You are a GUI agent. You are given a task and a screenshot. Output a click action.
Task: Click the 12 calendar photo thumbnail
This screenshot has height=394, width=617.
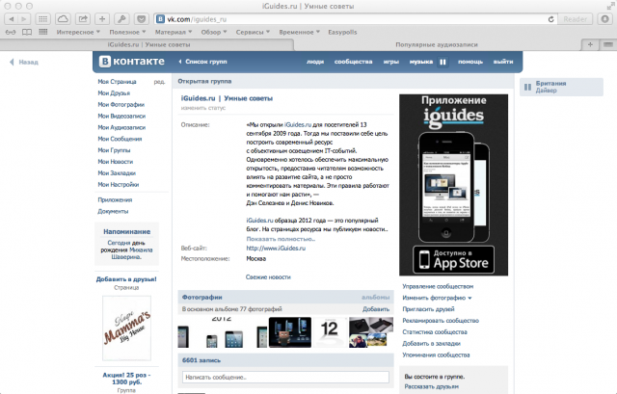330,332
